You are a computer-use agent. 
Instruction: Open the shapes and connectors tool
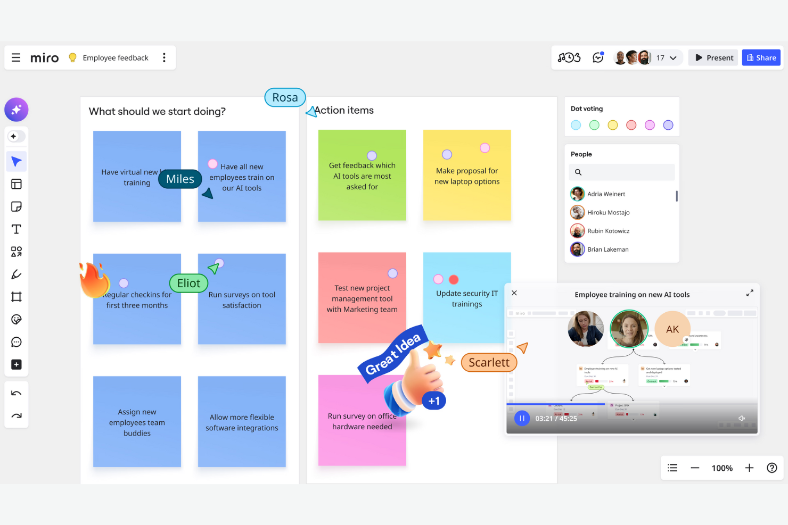[17, 252]
